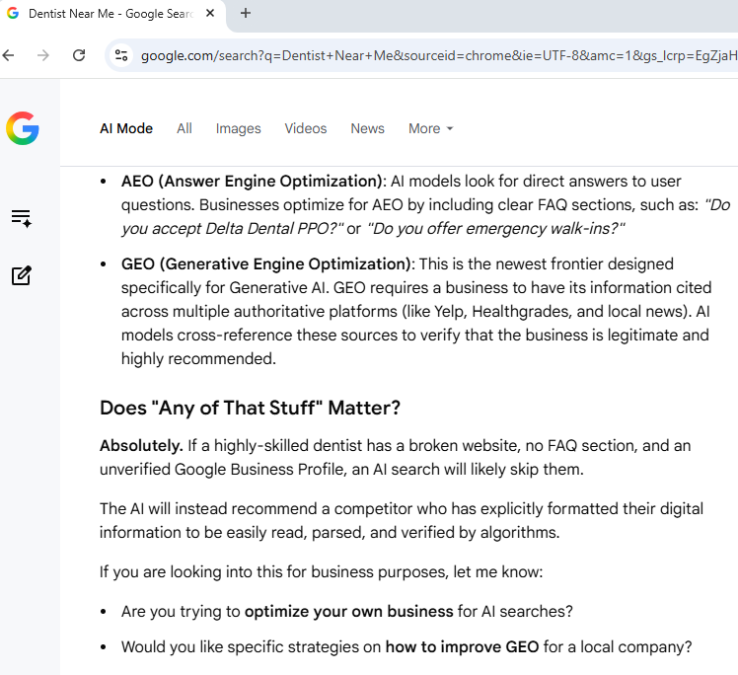Click the browser forward arrow
The height and width of the screenshot is (675, 738).
point(43,55)
